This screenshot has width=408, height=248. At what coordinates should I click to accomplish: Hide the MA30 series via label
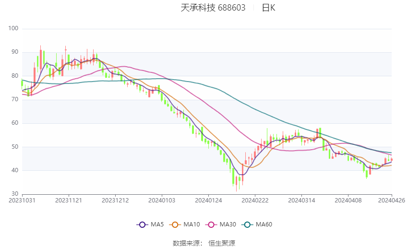click(228, 224)
